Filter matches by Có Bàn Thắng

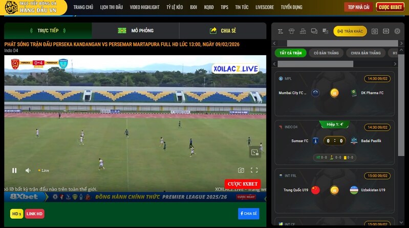coord(326,53)
